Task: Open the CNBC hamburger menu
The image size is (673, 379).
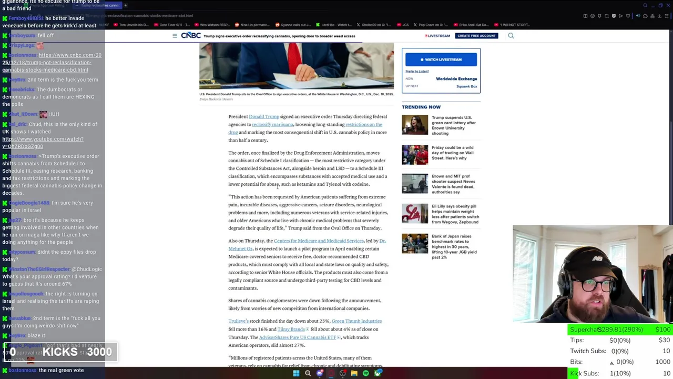Action: (x=175, y=36)
